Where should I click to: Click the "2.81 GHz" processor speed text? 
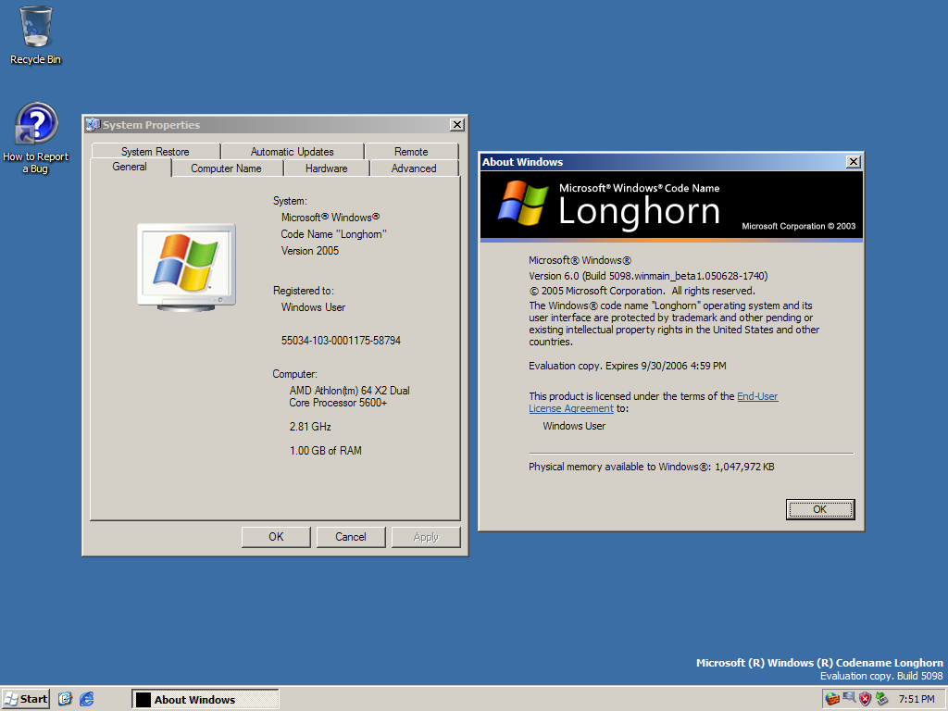point(310,426)
